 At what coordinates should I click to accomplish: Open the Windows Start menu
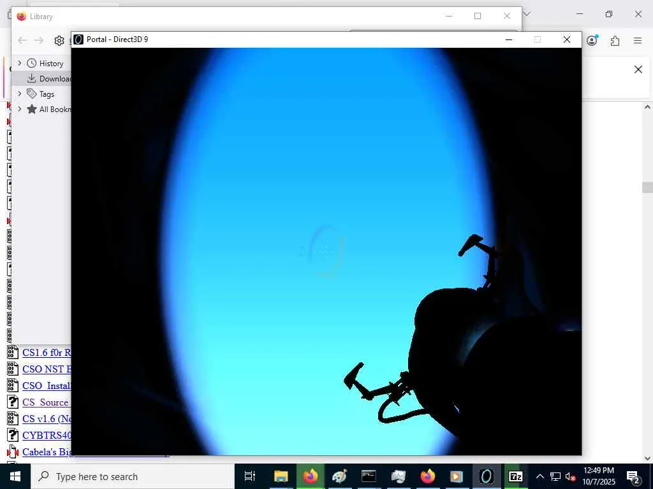pyautogui.click(x=15, y=476)
